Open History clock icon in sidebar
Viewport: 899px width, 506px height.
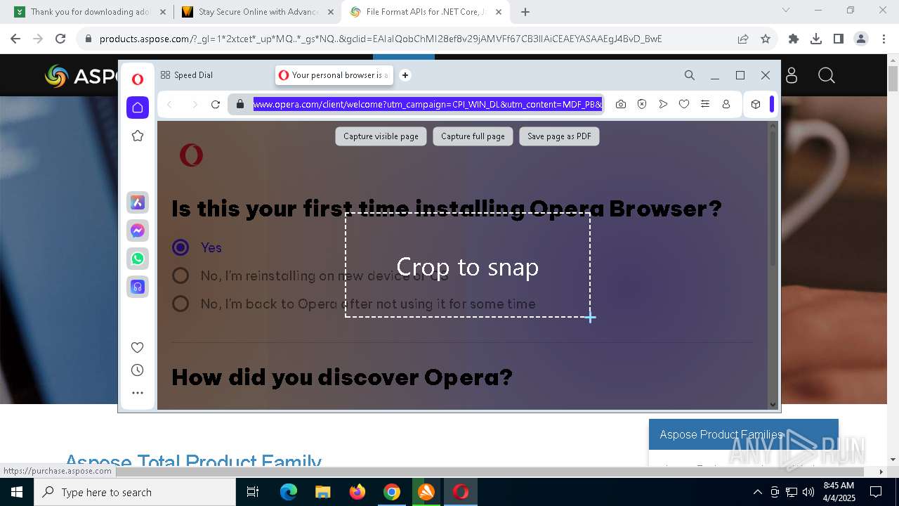[138, 370]
